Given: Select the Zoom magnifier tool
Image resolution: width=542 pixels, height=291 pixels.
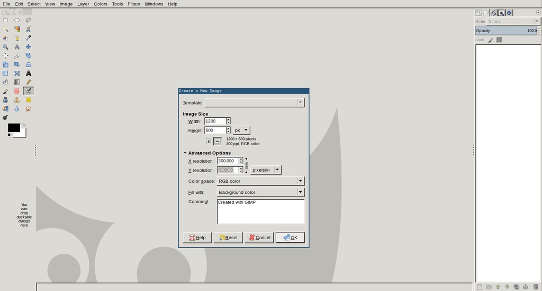Looking at the screenshot, I should tap(5, 47).
